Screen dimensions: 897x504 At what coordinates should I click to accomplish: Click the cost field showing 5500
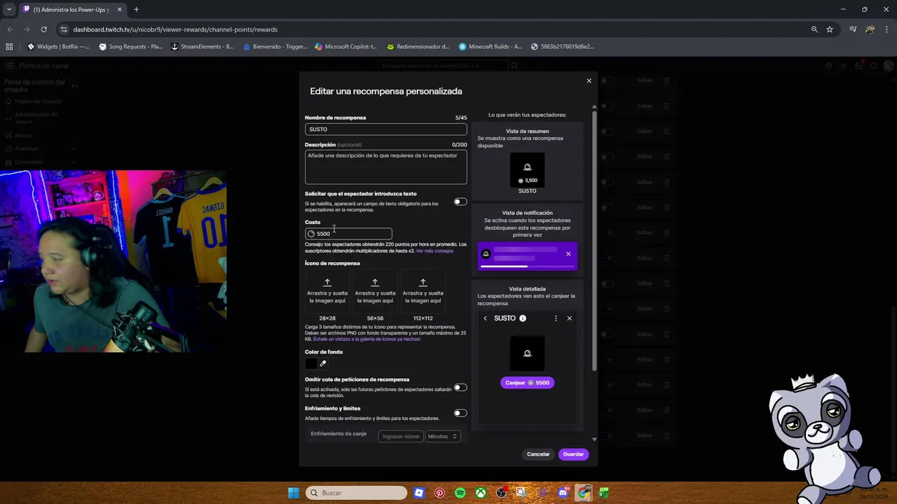click(348, 234)
